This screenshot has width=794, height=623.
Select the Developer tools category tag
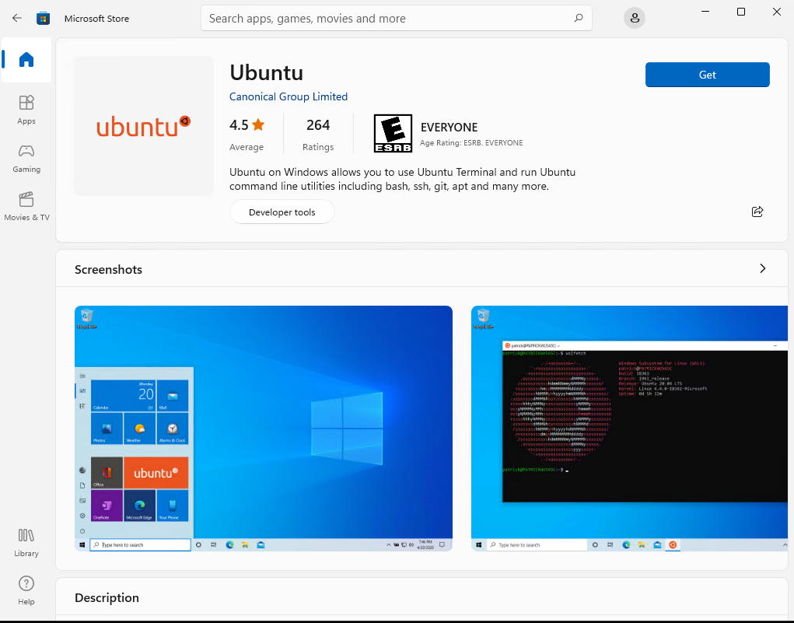(282, 212)
